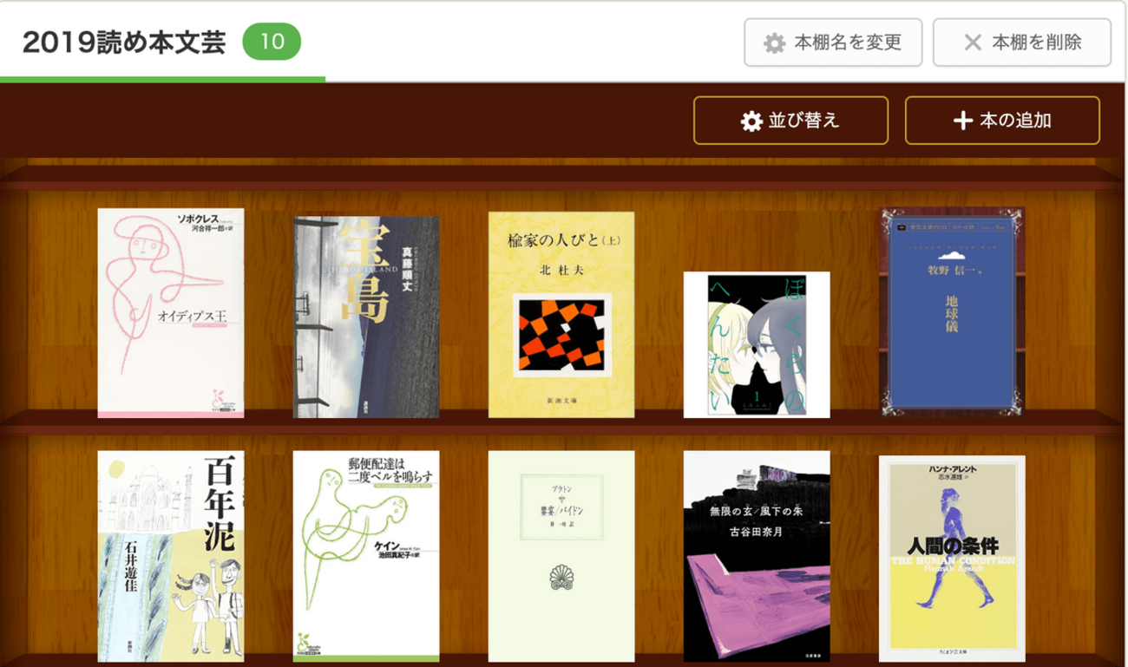Open the 宝島 book cover
Viewport: 1128px width, 667px height.
pyautogui.click(x=366, y=317)
